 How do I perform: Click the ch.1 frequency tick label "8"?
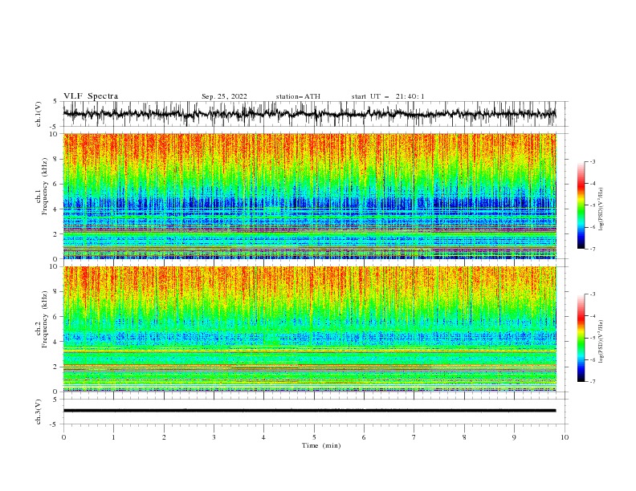click(x=56, y=159)
